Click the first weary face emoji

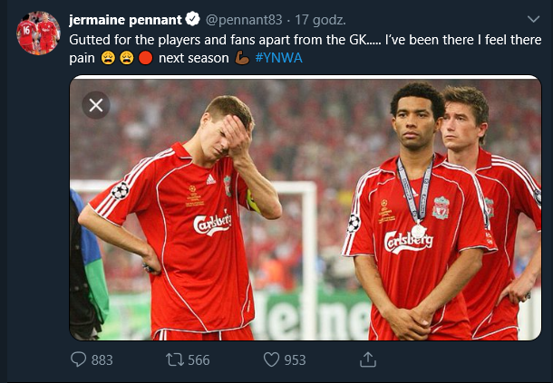[x=108, y=59]
